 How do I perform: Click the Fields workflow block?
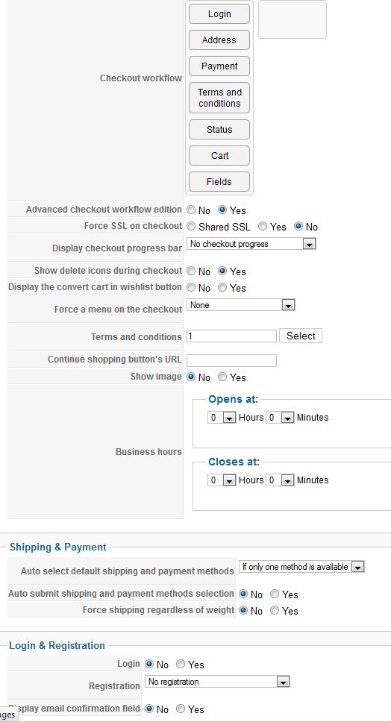[219, 181]
